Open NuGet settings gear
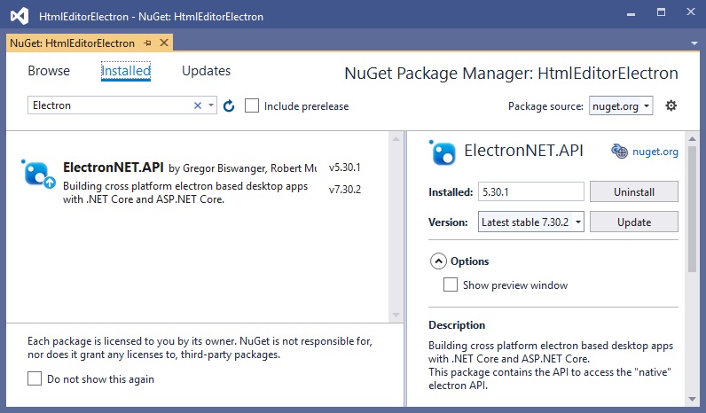This screenshot has width=706, height=413. [671, 105]
